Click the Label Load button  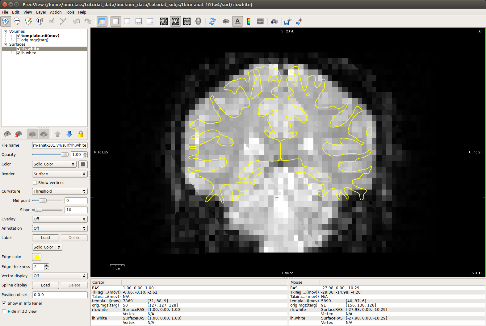(x=45, y=238)
